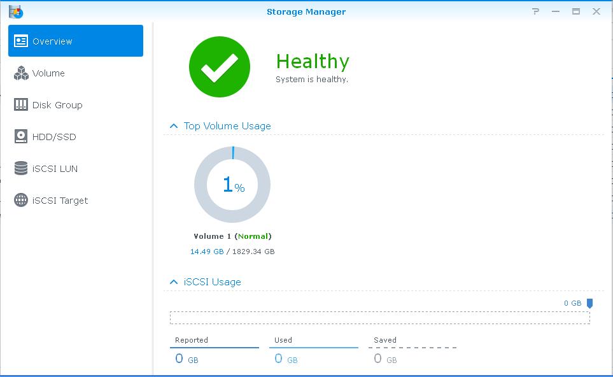
Task: Click the green Healthy checkmark icon
Action: 220,67
